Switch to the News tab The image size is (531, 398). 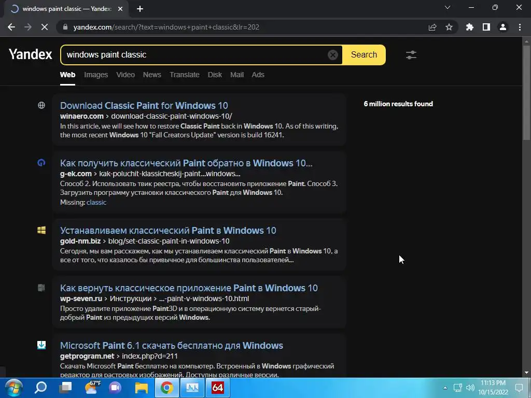(x=152, y=75)
